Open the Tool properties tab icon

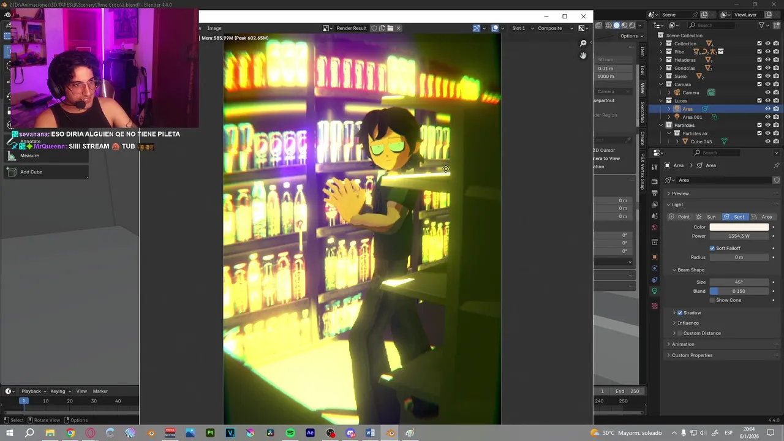point(654,167)
